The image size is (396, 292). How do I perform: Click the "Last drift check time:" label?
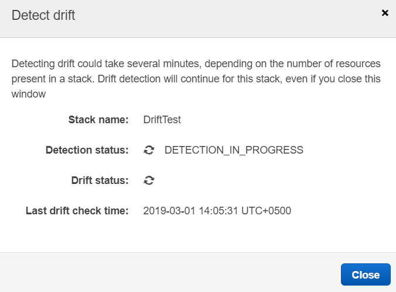[77, 211]
